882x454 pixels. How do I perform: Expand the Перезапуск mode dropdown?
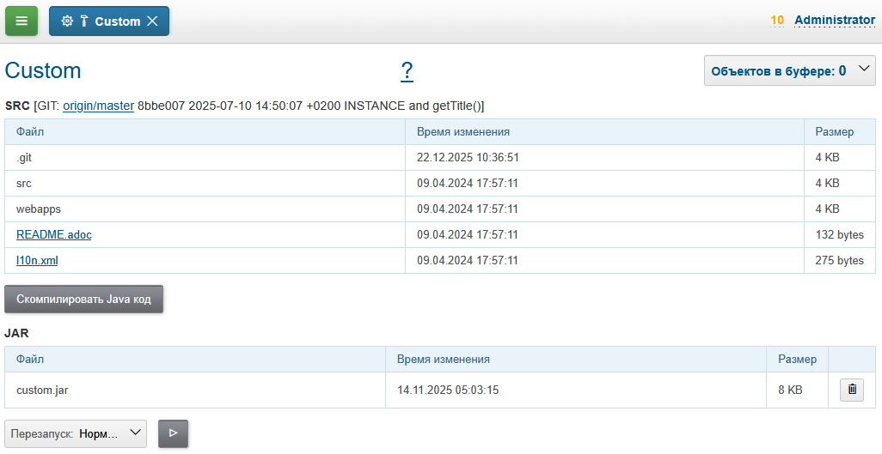click(76, 433)
